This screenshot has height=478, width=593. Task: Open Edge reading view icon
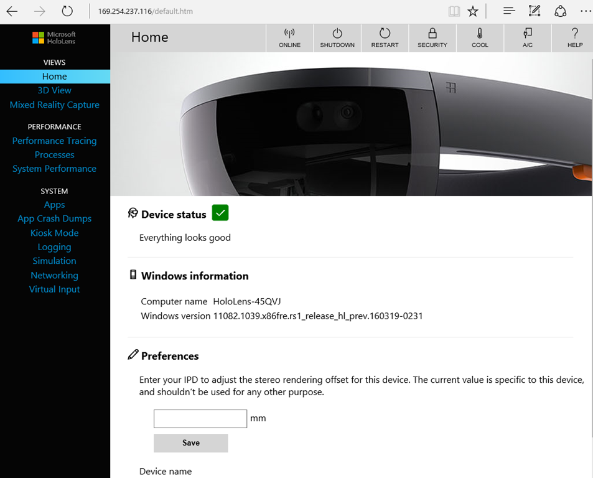454,11
